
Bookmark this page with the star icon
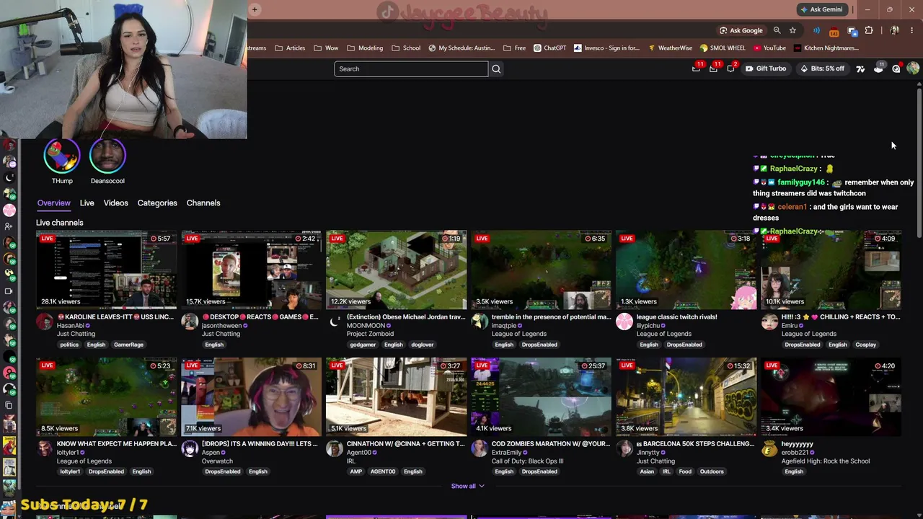[x=792, y=30]
